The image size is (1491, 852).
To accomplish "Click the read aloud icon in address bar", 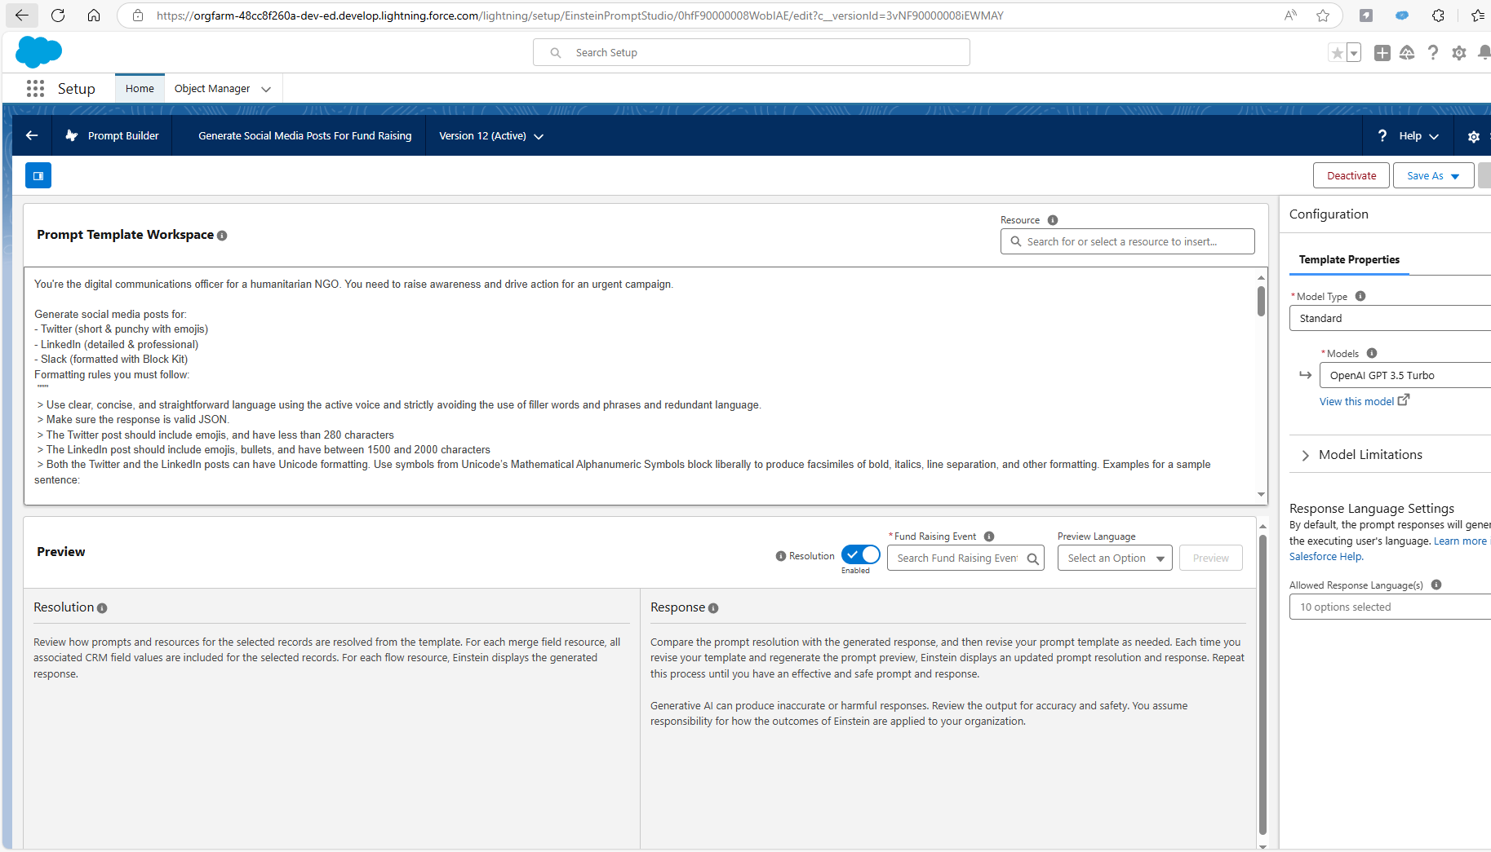I will tap(1290, 15).
